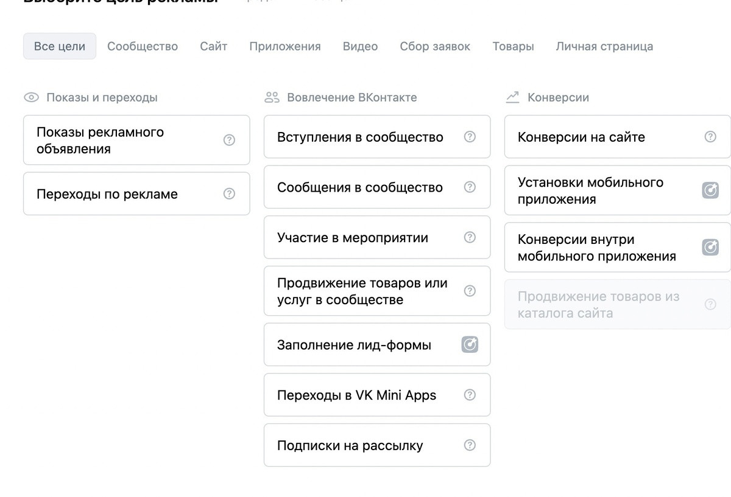Click icon on Конверсии внутри мобильного приложения
Image resolution: width=731 pixels, height=497 pixels.
[x=710, y=247]
